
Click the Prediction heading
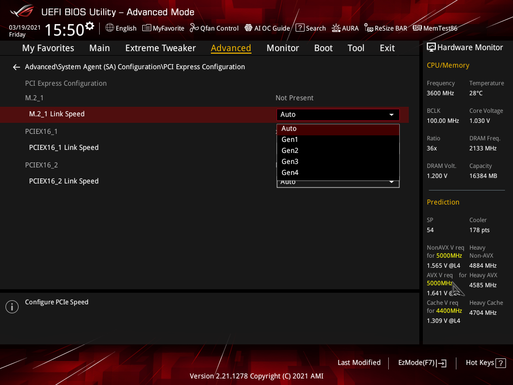[443, 203]
